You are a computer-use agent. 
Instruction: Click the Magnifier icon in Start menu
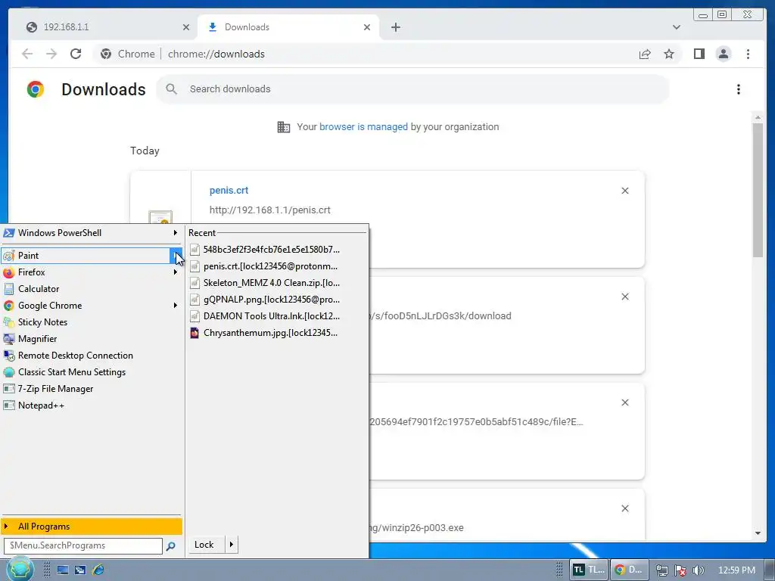coord(9,339)
